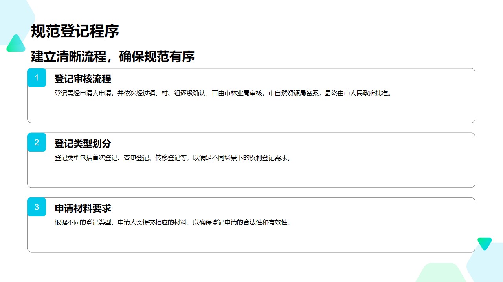Select the paragraph starting with 根据不同的登记类型
The image size is (503, 282).
[173, 222]
